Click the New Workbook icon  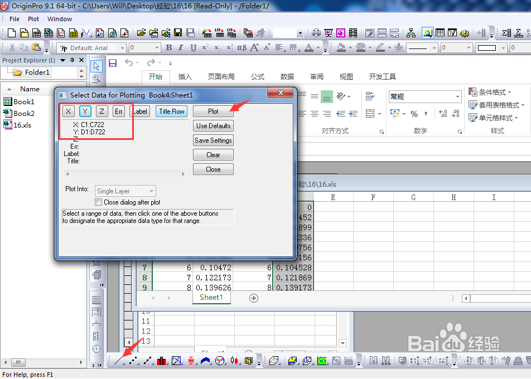[37, 33]
